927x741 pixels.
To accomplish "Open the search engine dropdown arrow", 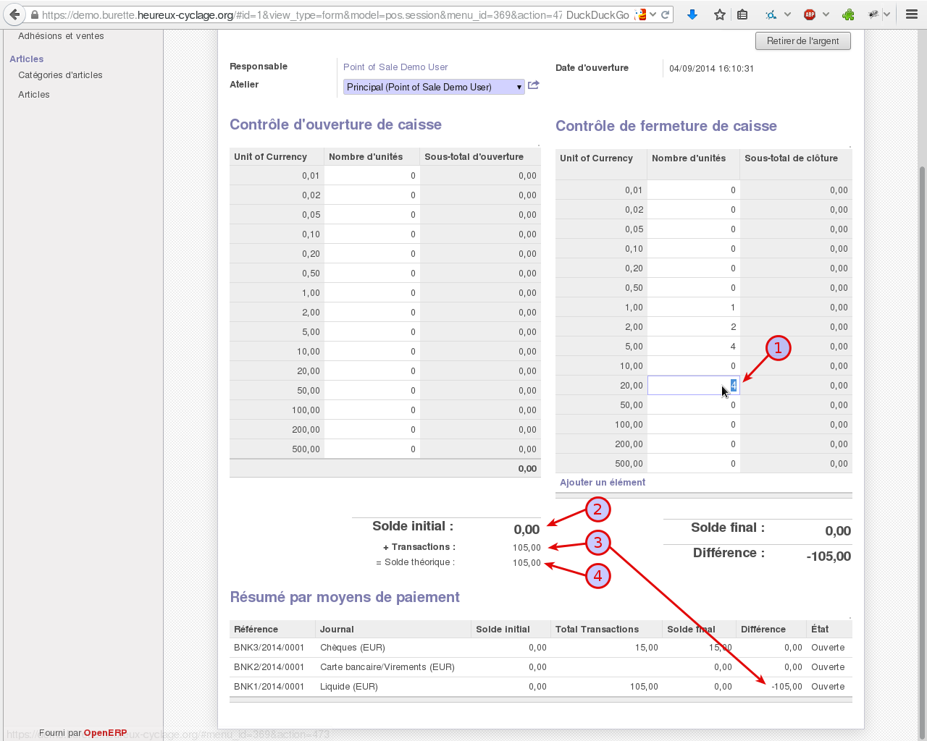I will pyautogui.click(x=653, y=14).
